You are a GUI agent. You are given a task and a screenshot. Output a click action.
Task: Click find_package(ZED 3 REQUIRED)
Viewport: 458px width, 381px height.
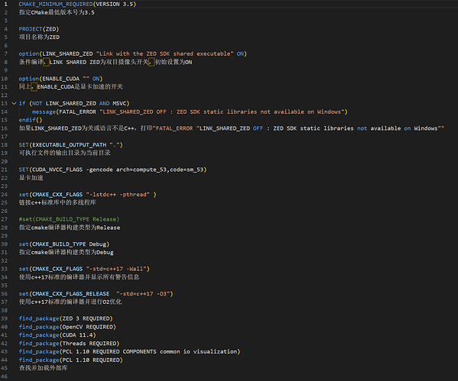click(x=66, y=318)
